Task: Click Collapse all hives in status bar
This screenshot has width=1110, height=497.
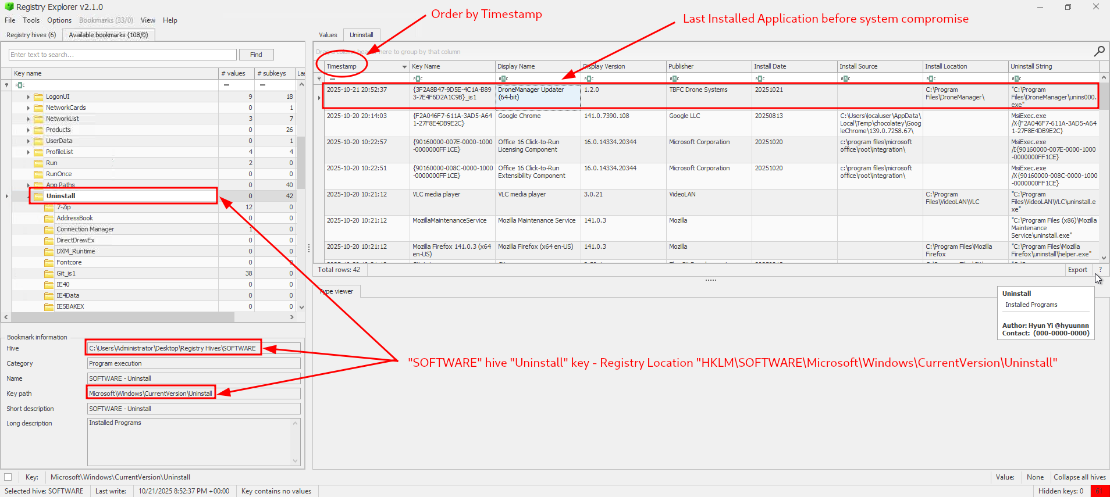Action: coord(1079,477)
